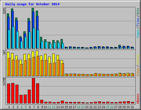Click the 'Daily usage for October 2014' title
141x110 pixels.
(x=32, y=4)
